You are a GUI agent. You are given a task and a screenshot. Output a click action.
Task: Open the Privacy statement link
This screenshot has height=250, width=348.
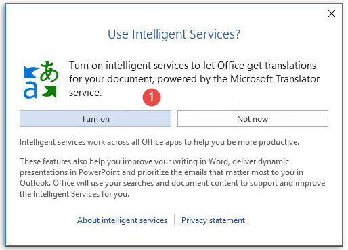click(213, 220)
